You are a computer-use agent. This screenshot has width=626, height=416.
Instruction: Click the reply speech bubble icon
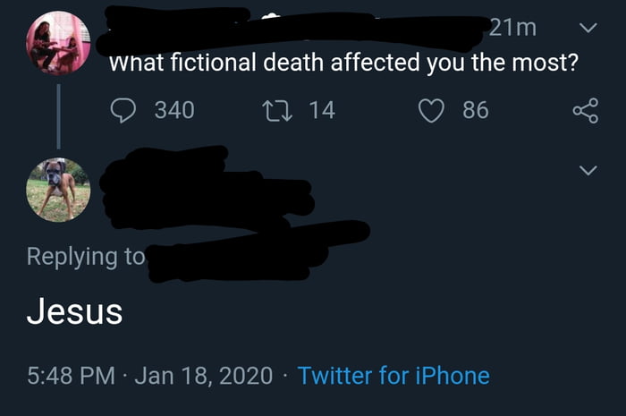pyautogui.click(x=123, y=110)
